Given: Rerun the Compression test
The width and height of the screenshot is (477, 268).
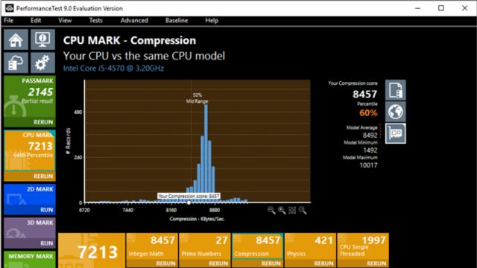Looking at the screenshot, I should 271,264.
